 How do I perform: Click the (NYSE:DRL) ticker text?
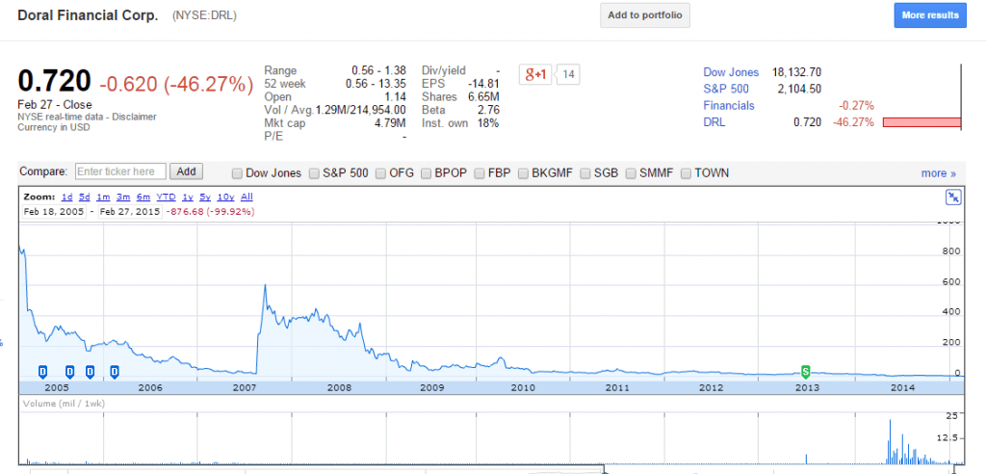204,15
